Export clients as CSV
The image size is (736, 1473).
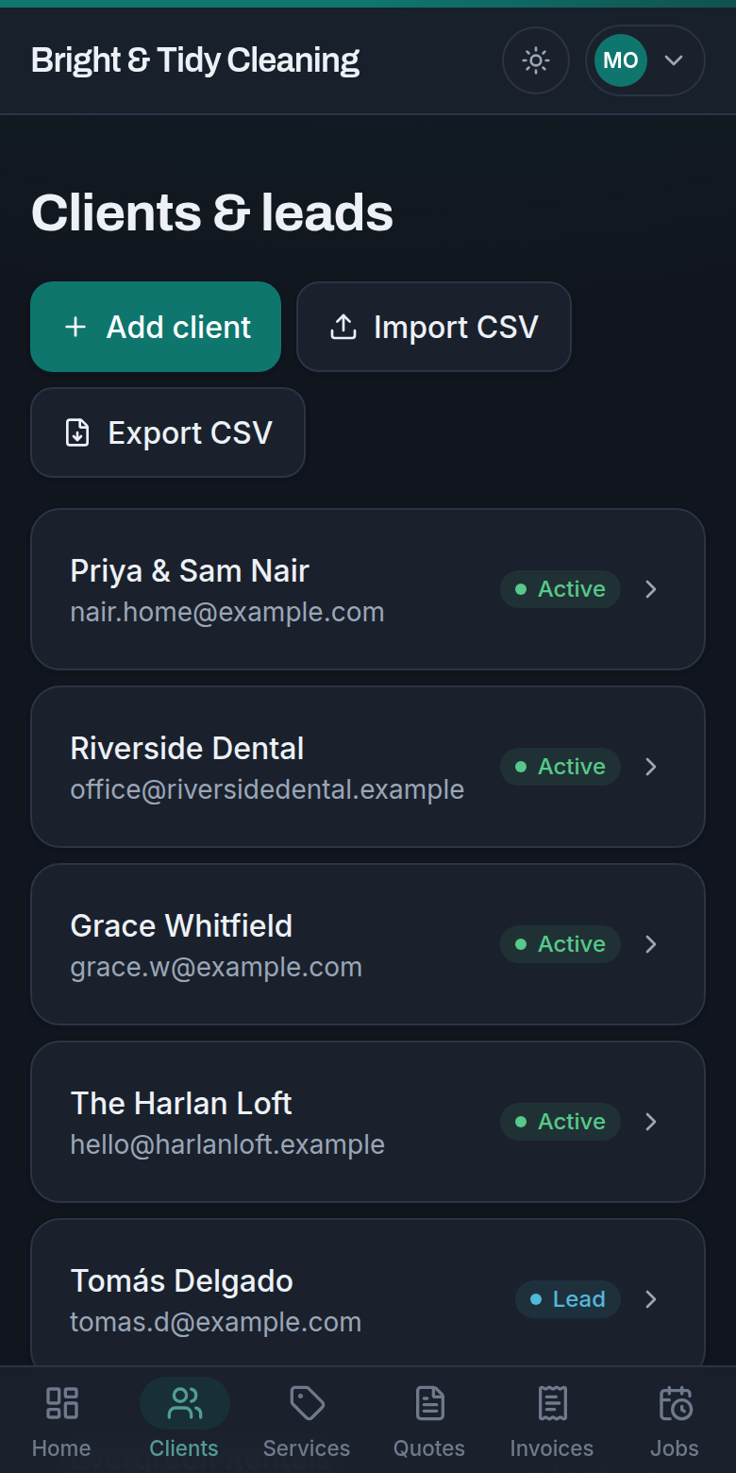pyautogui.click(x=168, y=432)
